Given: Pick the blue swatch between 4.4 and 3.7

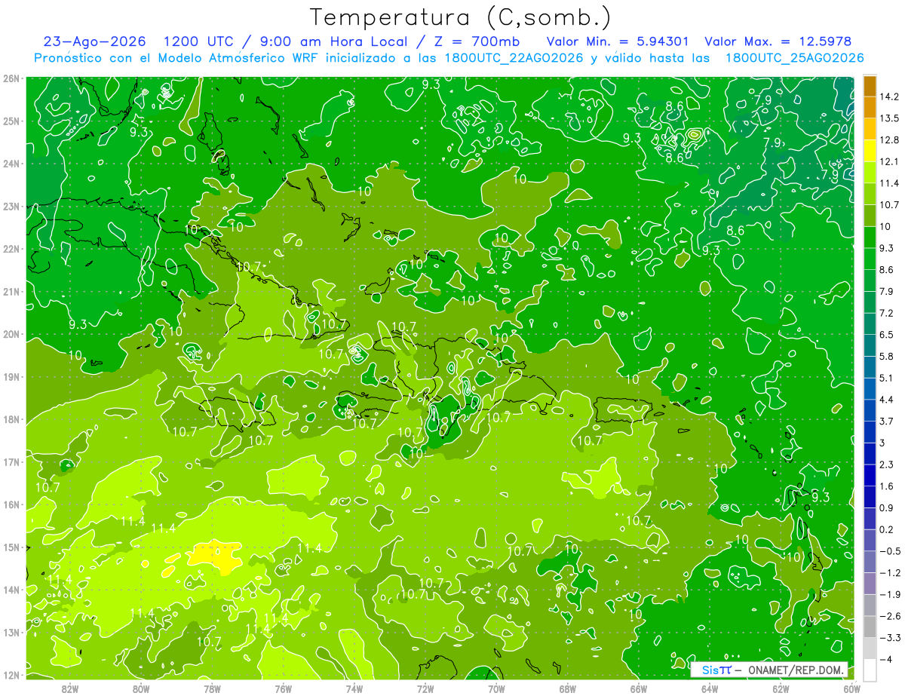Looking at the screenshot, I should click(870, 410).
